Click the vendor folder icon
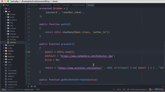Screen dimensions: 165x92 6,65
